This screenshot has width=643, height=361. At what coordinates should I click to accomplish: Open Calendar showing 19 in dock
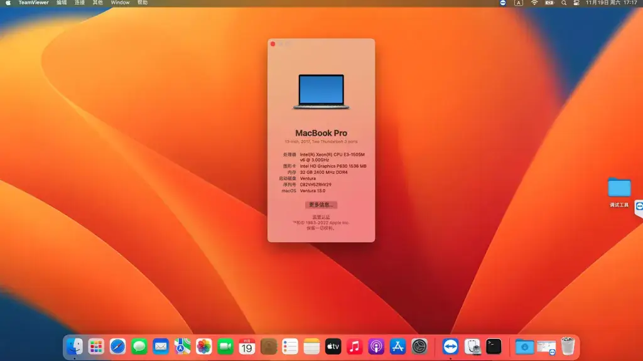[x=247, y=347]
